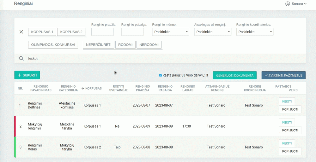
Task: Expand the Renginio koordinatorius dropdown
Action: 255,32
